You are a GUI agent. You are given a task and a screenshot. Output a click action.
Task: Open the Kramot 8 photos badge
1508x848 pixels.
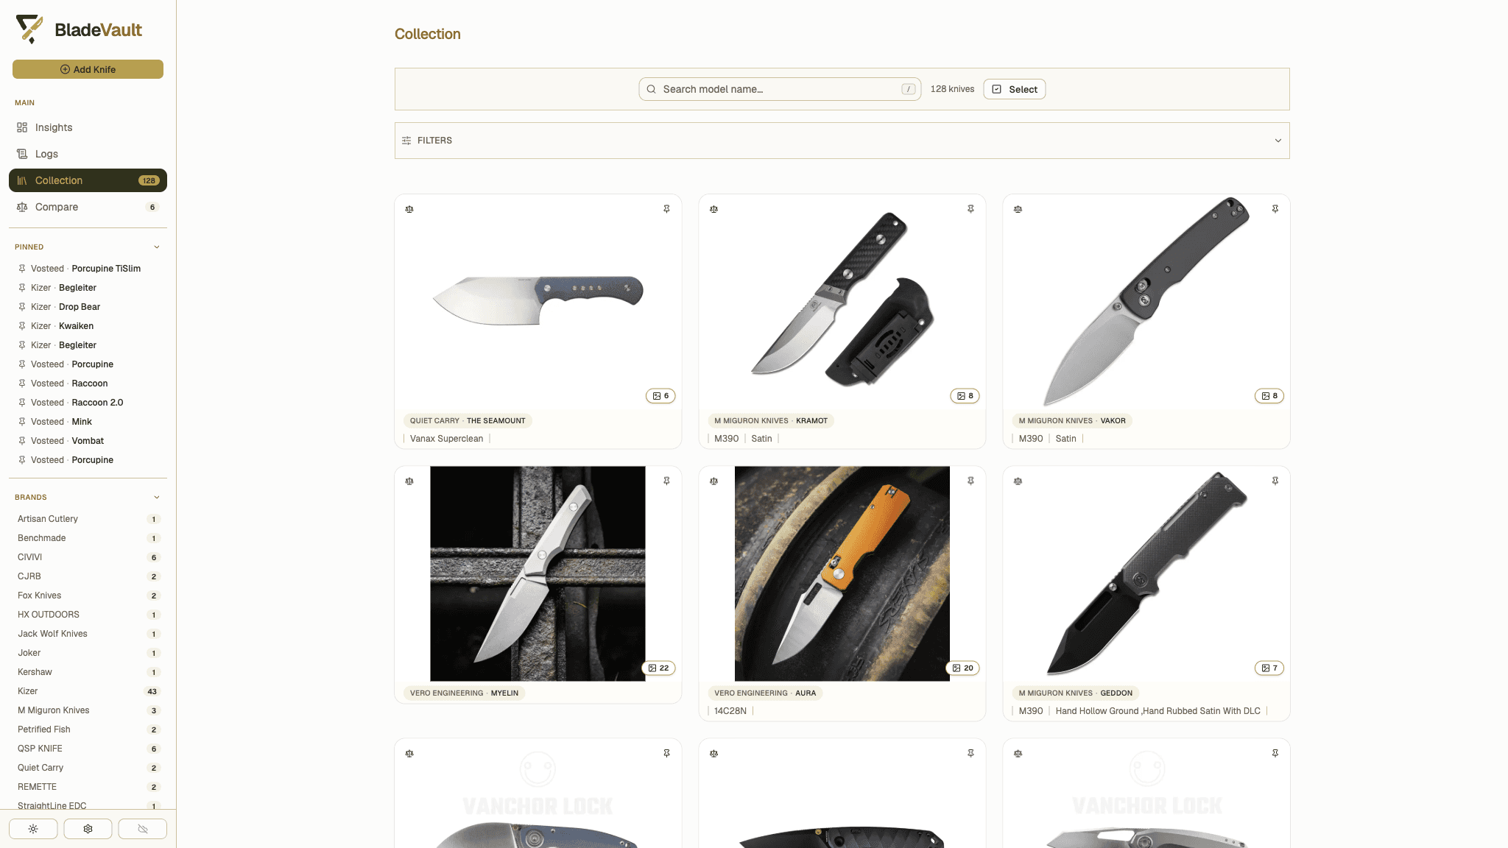(x=965, y=396)
